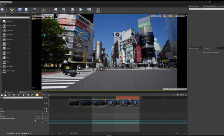
Task: Open camera speed setting in viewport toolbar
Action: 182,16
